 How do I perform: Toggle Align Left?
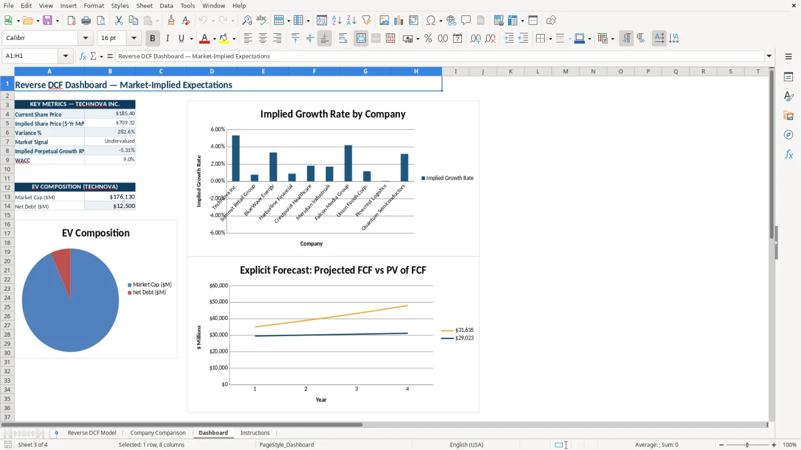pyautogui.click(x=248, y=39)
